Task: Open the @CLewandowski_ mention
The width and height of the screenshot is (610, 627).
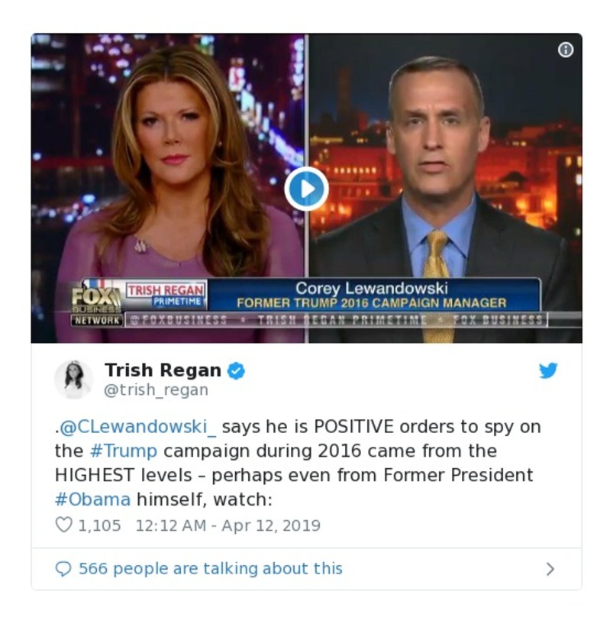Action: click(135, 427)
